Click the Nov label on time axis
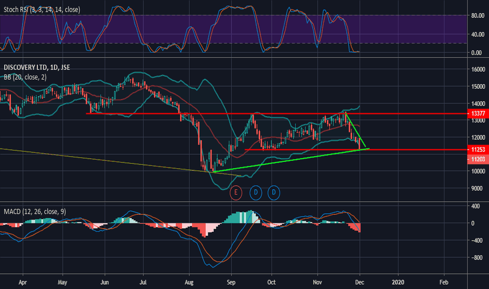Screen dimensions: 489x289 tap(317, 283)
